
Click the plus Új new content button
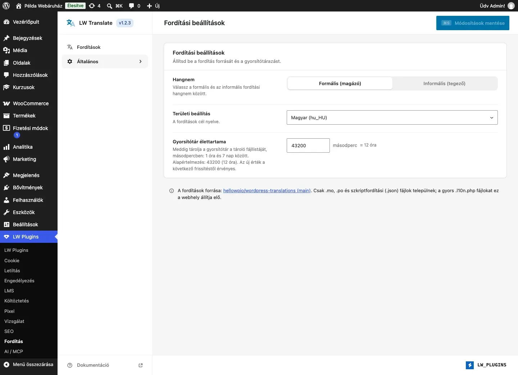[153, 6]
